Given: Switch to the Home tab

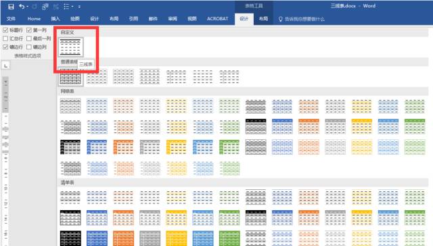Looking at the screenshot, I should (34, 19).
